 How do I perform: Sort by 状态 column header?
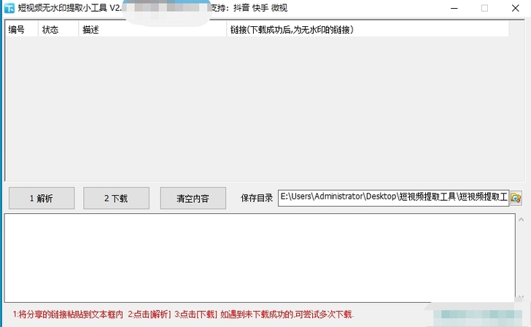point(58,30)
